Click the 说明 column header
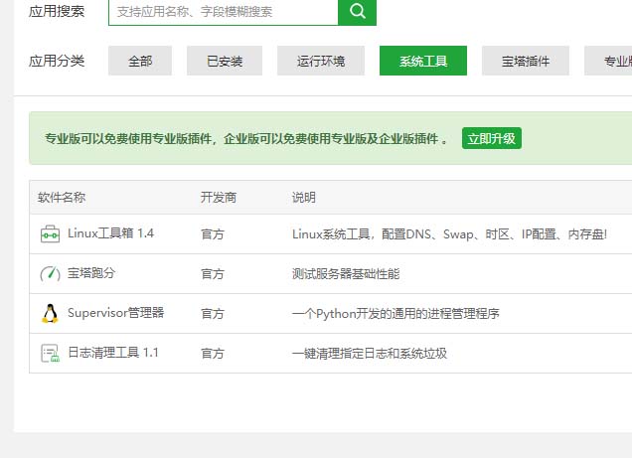 tap(303, 198)
